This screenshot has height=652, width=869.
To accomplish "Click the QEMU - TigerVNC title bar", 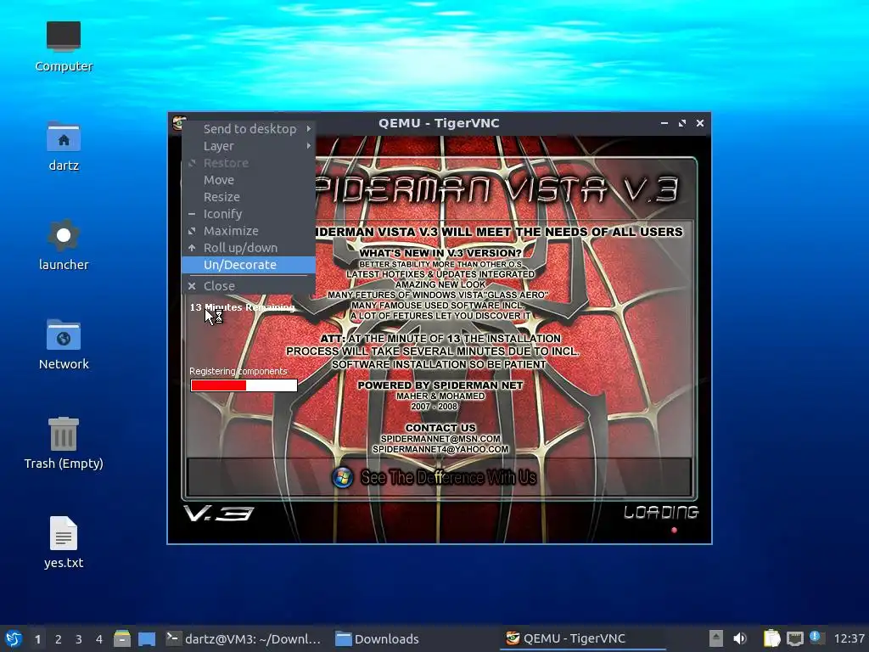I will pos(439,123).
